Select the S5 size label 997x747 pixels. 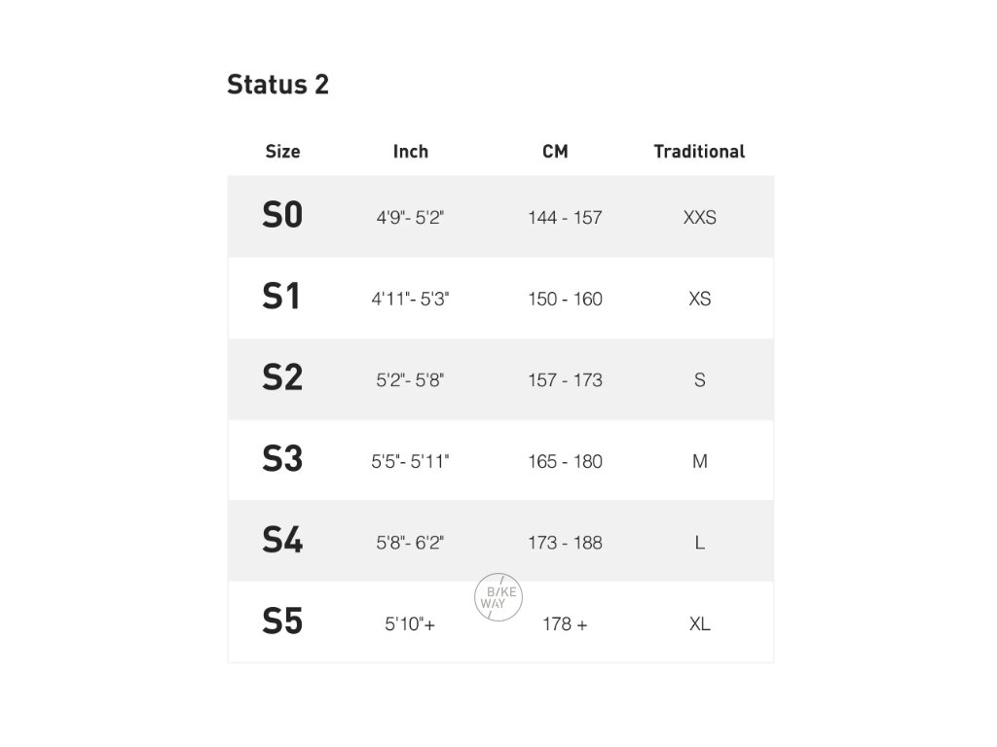pyautogui.click(x=282, y=622)
